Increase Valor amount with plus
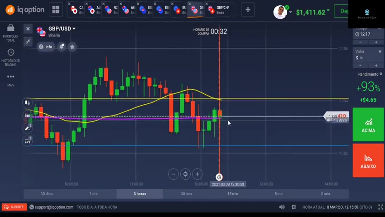This screenshot has height=217, width=385. coord(376,65)
